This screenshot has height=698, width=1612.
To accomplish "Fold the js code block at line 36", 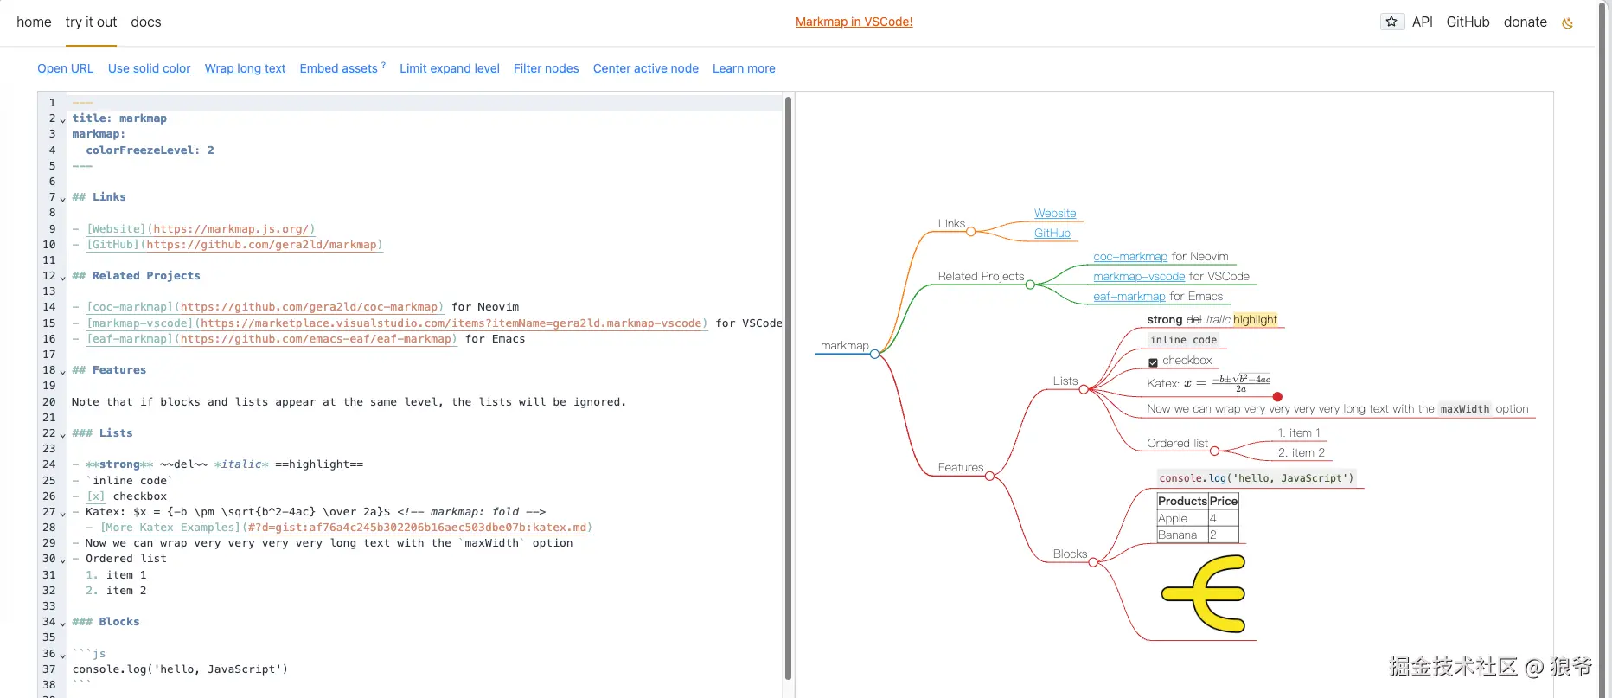I will click(x=62, y=655).
